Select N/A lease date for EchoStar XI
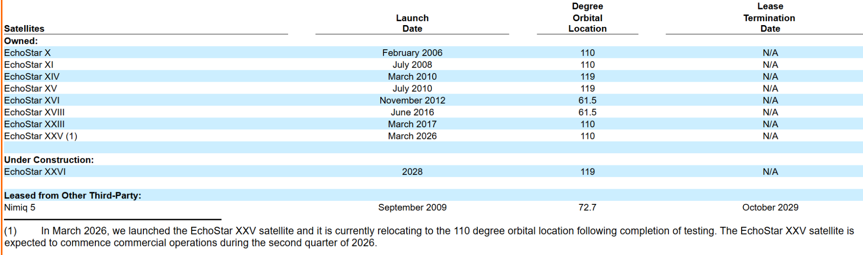863x255 pixels. [770, 65]
